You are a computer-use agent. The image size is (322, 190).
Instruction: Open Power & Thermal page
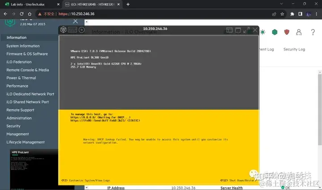click(x=21, y=78)
